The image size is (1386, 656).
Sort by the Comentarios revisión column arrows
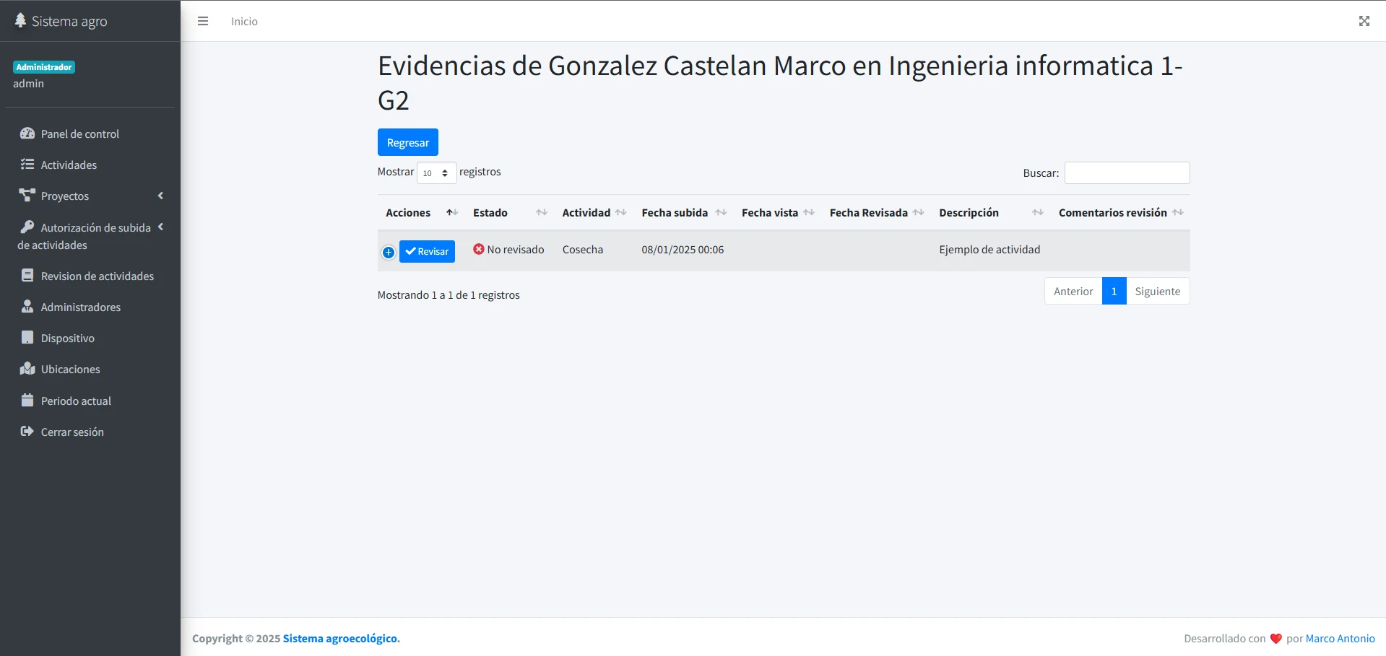pyautogui.click(x=1178, y=212)
